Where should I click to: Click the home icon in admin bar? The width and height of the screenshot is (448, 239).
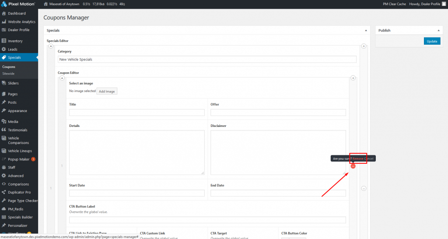[45, 4]
